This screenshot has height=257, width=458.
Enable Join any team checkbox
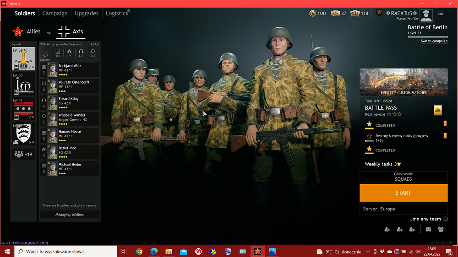(x=446, y=219)
